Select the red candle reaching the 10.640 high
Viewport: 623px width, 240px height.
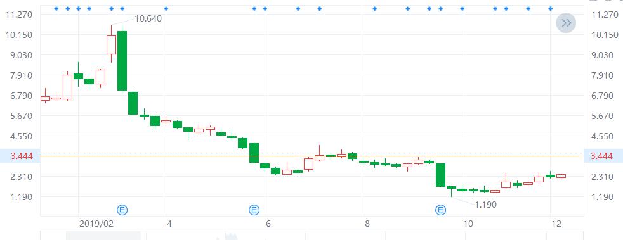(x=111, y=44)
